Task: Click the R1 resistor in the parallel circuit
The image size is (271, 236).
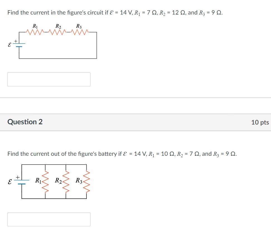Action: pyautogui.click(x=45, y=181)
